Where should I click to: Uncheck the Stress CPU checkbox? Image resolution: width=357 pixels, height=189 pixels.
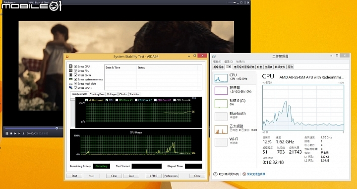[75, 66]
